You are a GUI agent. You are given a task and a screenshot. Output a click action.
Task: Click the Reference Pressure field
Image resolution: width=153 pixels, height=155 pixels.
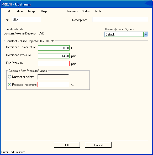click(x=54, y=56)
